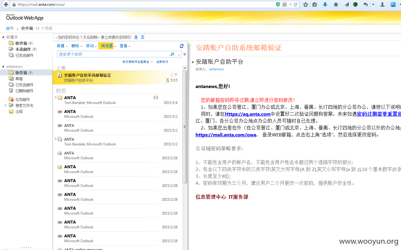Viewport: 401px width, 250px height.
Task: Open the bookmarks list clipboard icon
Action: (x=315, y=5)
